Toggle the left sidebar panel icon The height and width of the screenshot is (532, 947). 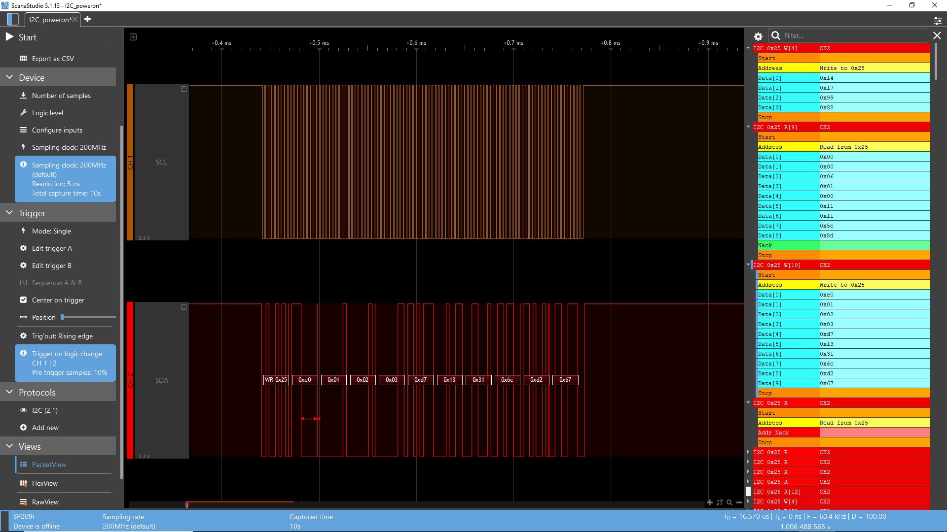(x=13, y=19)
